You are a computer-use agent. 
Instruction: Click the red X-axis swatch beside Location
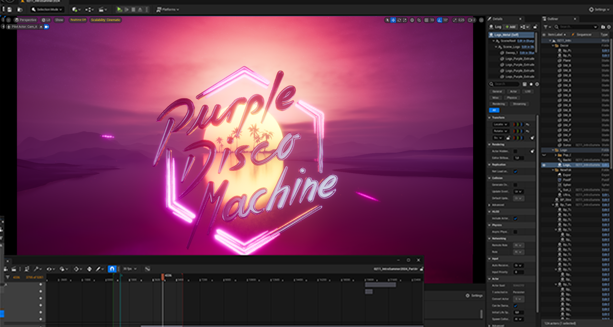pyautogui.click(x=514, y=124)
